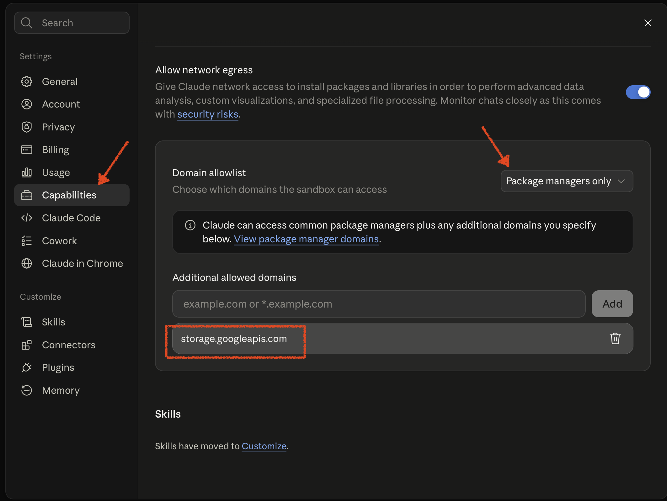This screenshot has width=667, height=501.
Task: Close the settings dialog
Action: click(x=648, y=23)
